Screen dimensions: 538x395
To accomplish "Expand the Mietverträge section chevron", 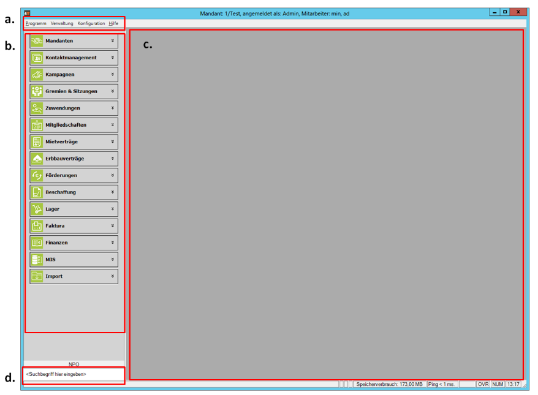I will [112, 141].
